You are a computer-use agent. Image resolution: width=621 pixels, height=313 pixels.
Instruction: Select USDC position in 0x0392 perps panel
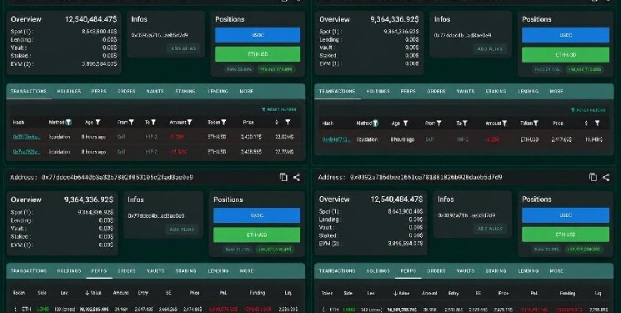pos(565,215)
